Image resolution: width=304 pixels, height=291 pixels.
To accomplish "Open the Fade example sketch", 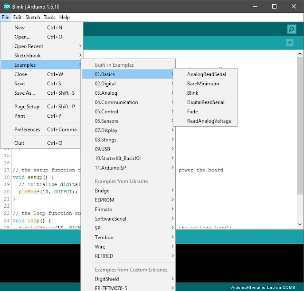I will (205, 111).
